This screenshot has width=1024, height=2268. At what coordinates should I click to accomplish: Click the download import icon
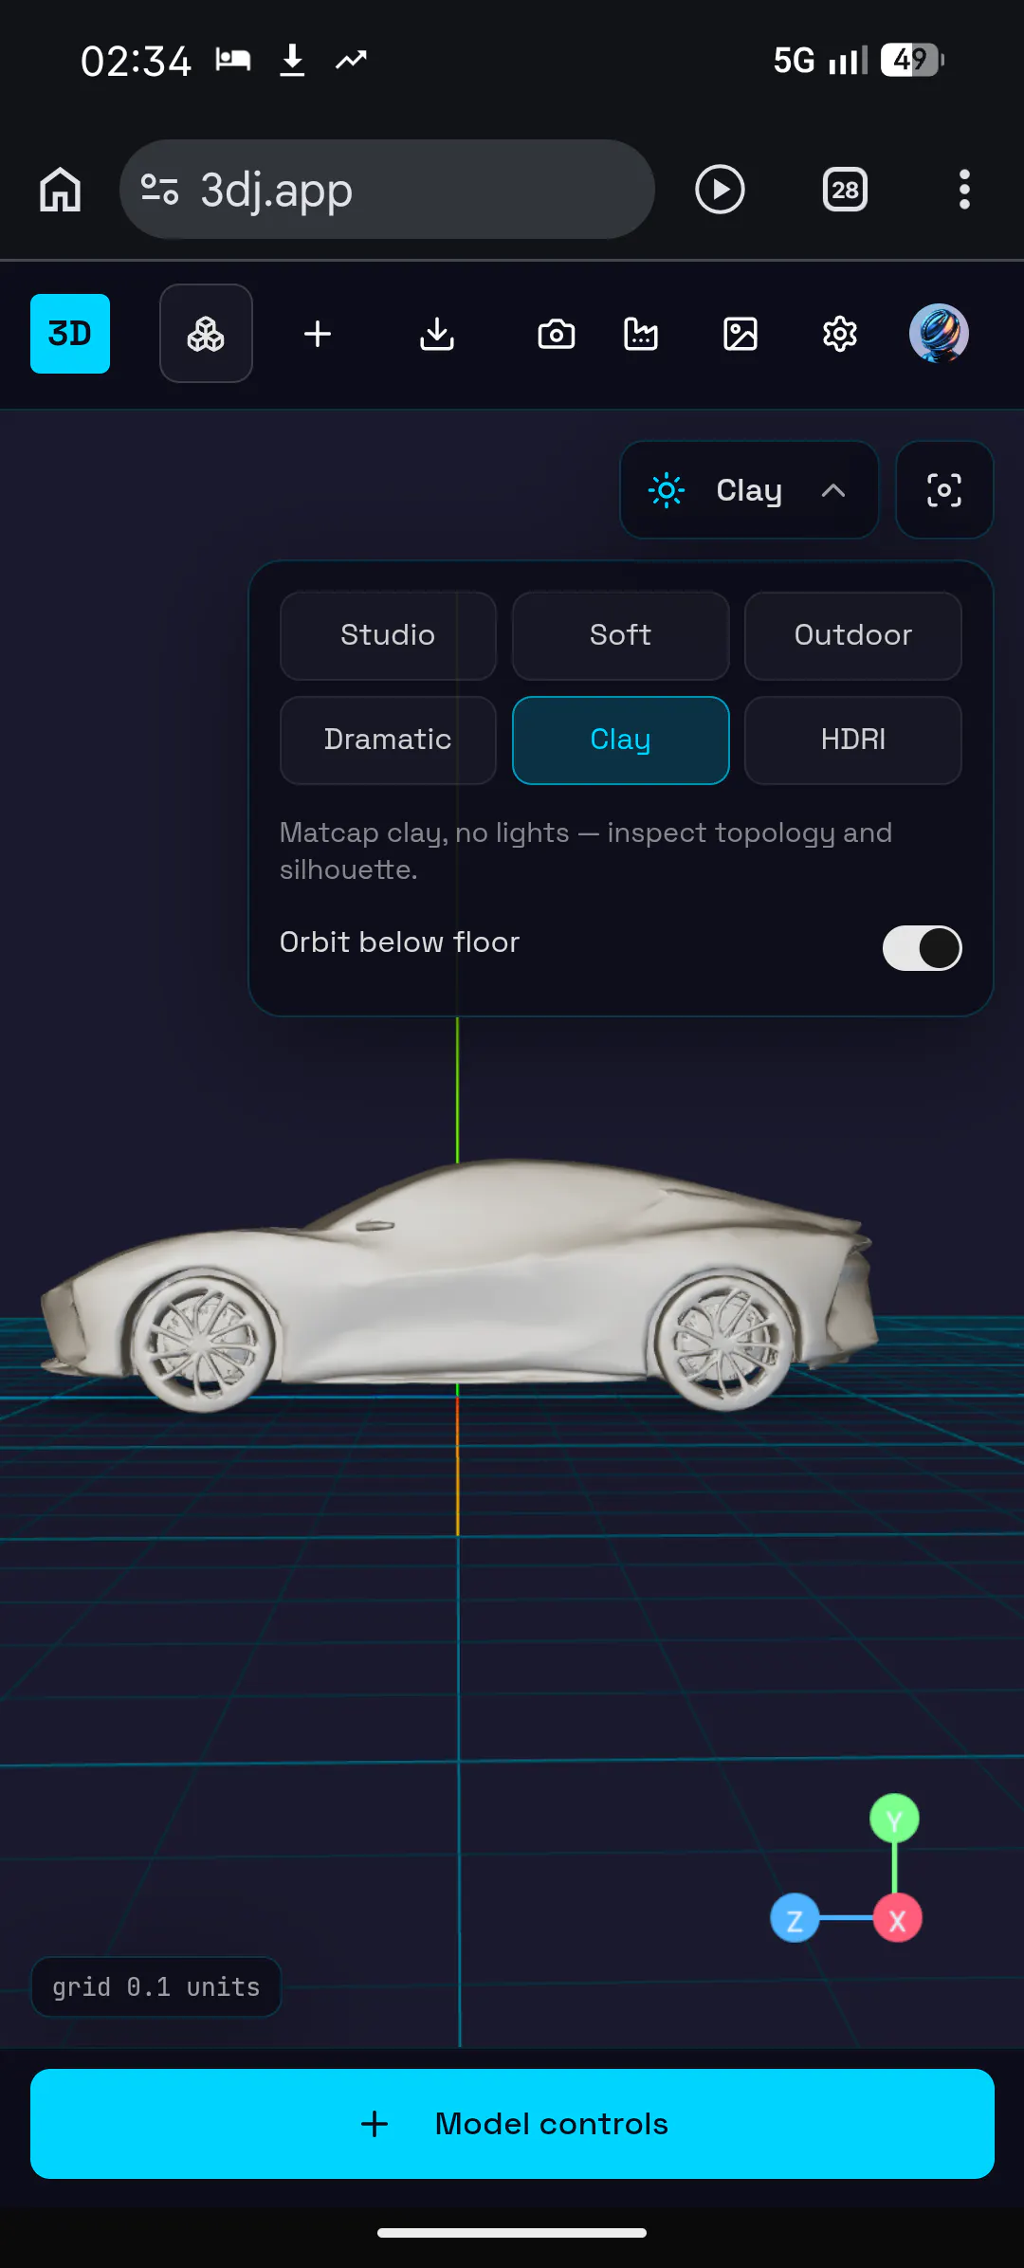pyautogui.click(x=437, y=334)
